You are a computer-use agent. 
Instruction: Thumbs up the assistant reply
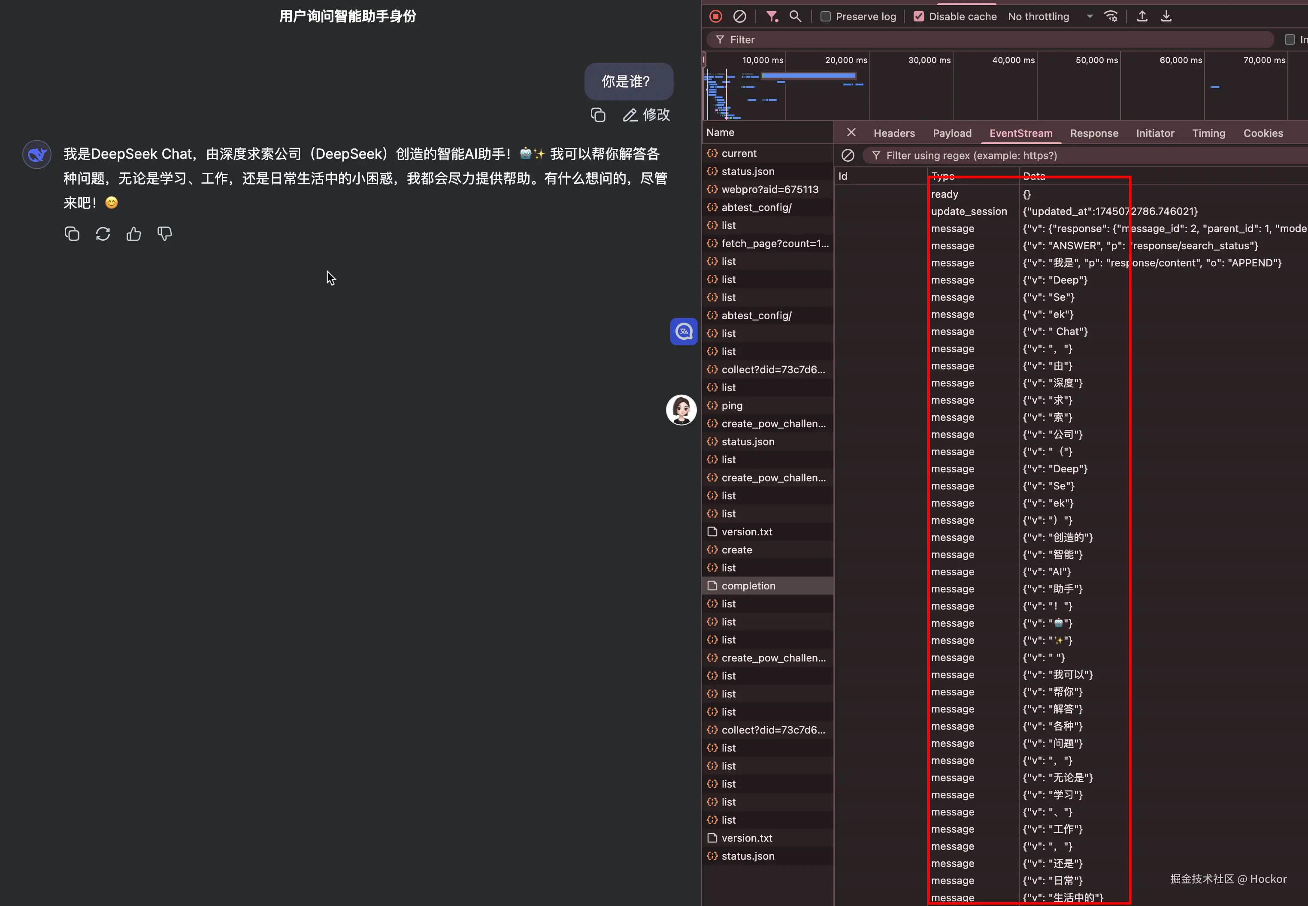coord(133,234)
